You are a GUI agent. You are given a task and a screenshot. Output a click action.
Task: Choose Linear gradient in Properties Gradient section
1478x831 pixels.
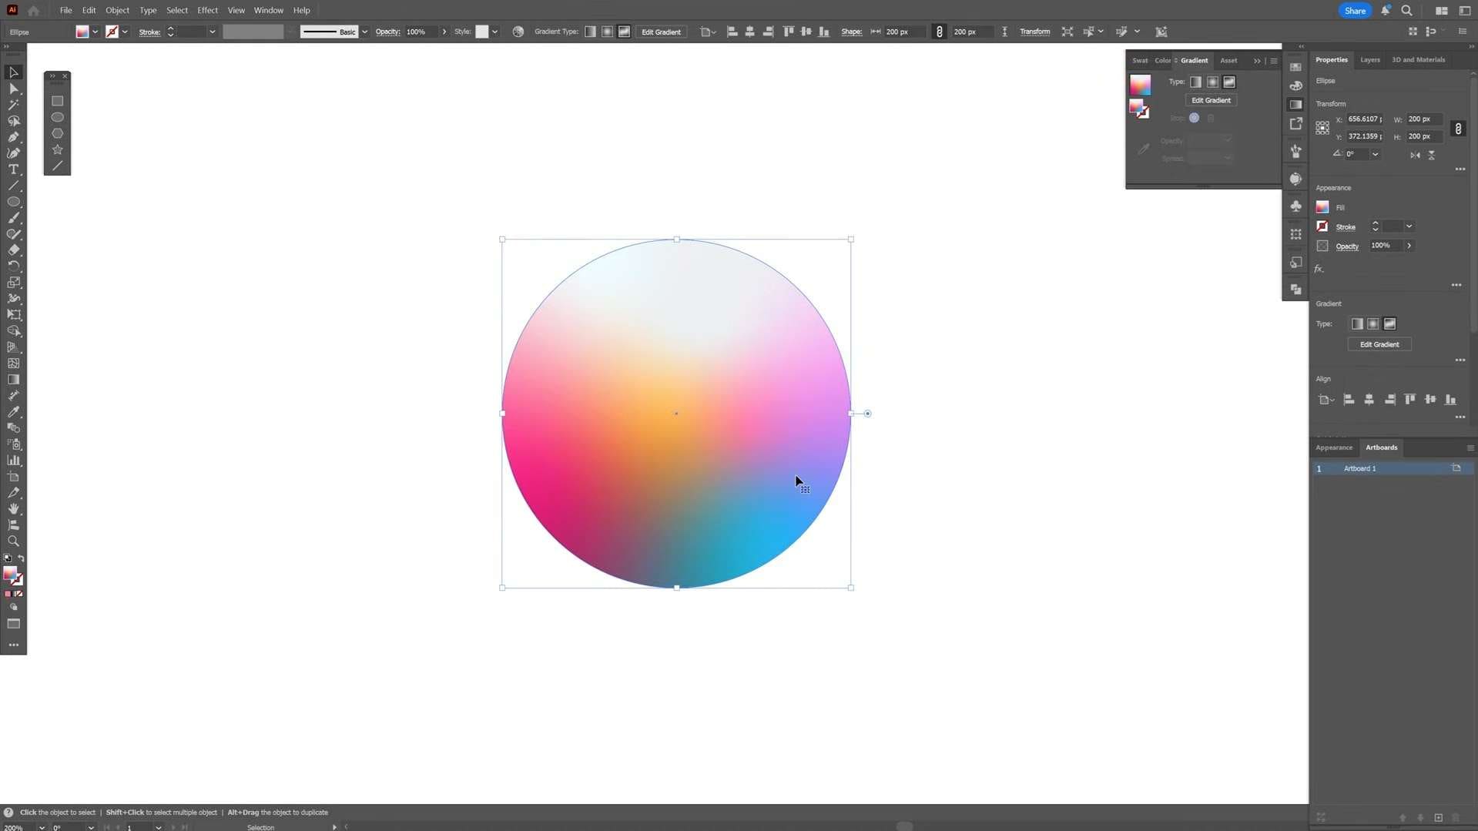[x=1357, y=324]
